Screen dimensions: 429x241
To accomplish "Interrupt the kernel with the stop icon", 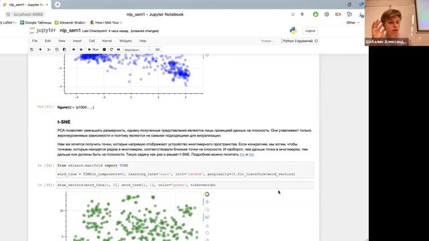I will 105,50.
